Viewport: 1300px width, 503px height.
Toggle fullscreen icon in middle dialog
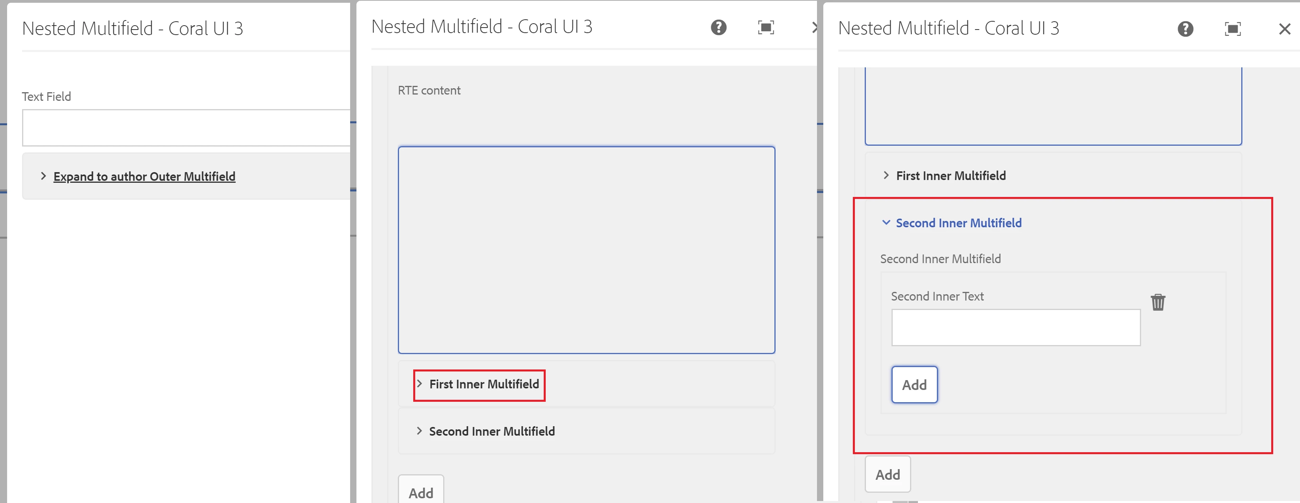pyautogui.click(x=766, y=27)
